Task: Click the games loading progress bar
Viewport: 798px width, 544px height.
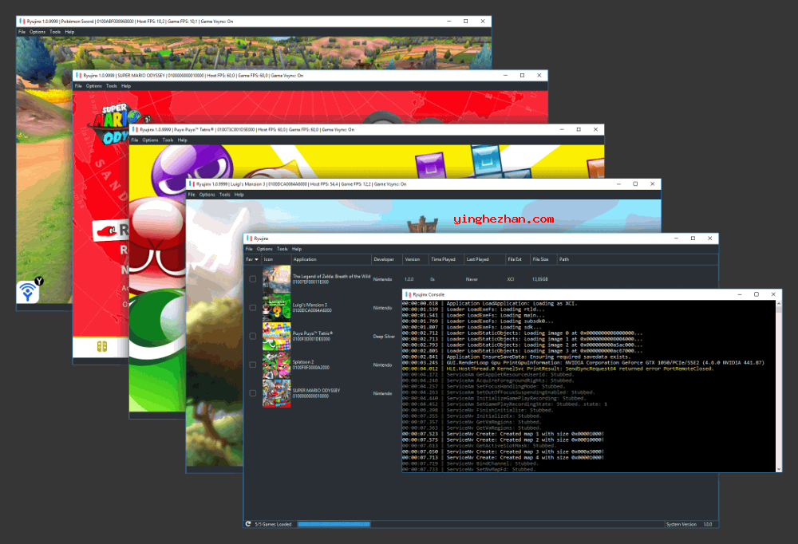Action: tap(334, 524)
